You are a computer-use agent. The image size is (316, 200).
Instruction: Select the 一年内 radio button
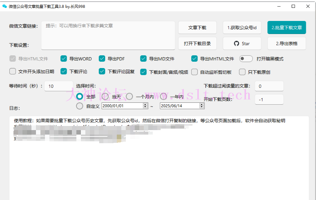pyautogui.click(x=164, y=96)
